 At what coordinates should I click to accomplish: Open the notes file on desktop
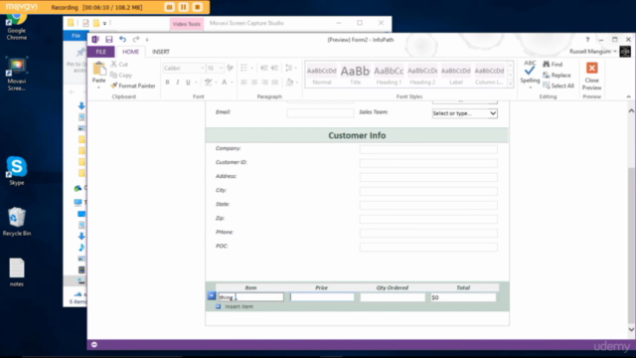coord(17,272)
